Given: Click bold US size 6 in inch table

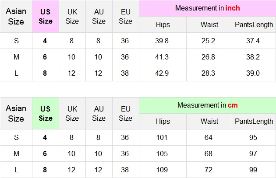Looking at the screenshot, I should (45, 57).
